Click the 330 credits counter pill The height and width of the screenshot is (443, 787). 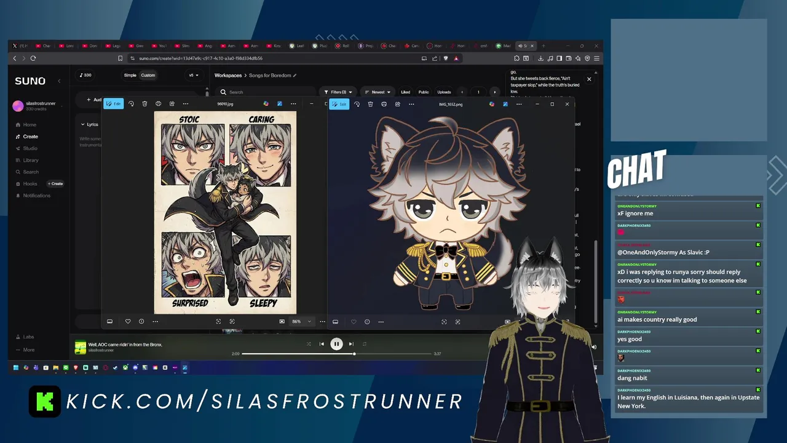pyautogui.click(x=85, y=75)
